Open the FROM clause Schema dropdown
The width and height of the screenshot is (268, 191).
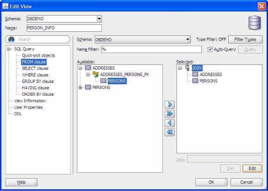(x=188, y=40)
